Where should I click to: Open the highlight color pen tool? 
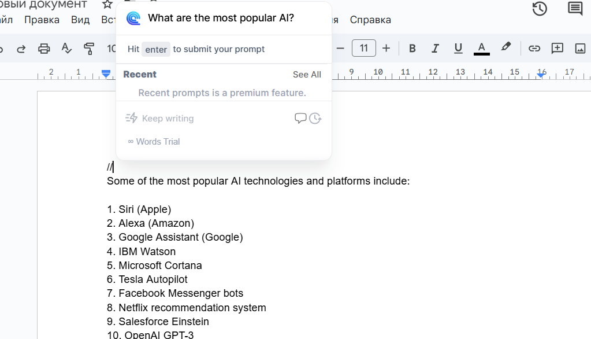pos(506,47)
